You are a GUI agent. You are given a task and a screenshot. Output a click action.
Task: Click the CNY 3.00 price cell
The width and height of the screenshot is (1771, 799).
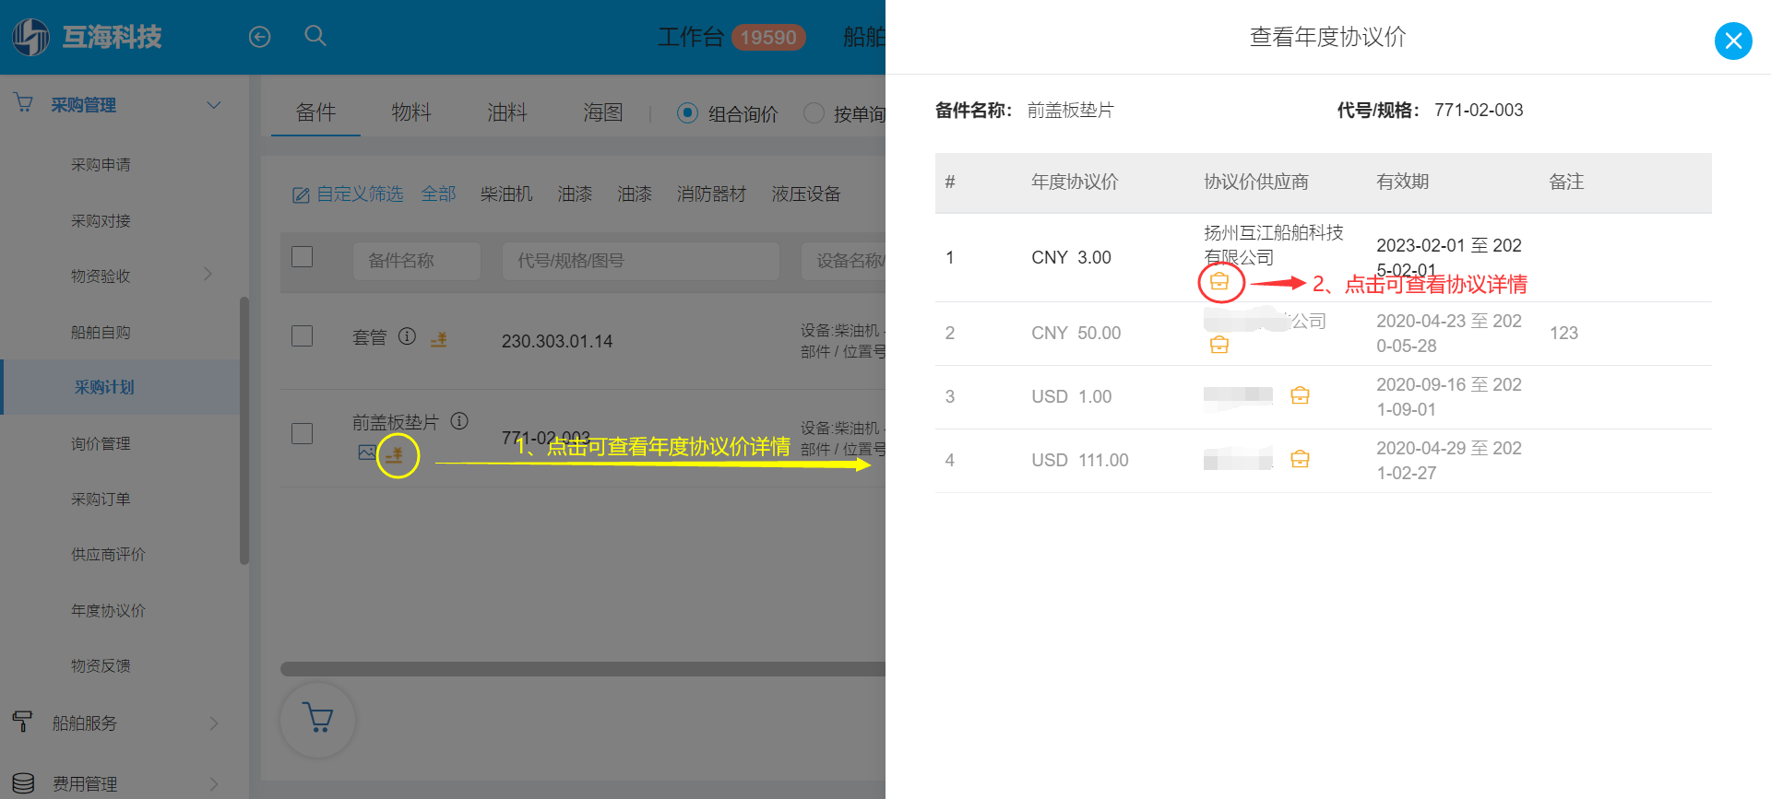coord(1071,258)
